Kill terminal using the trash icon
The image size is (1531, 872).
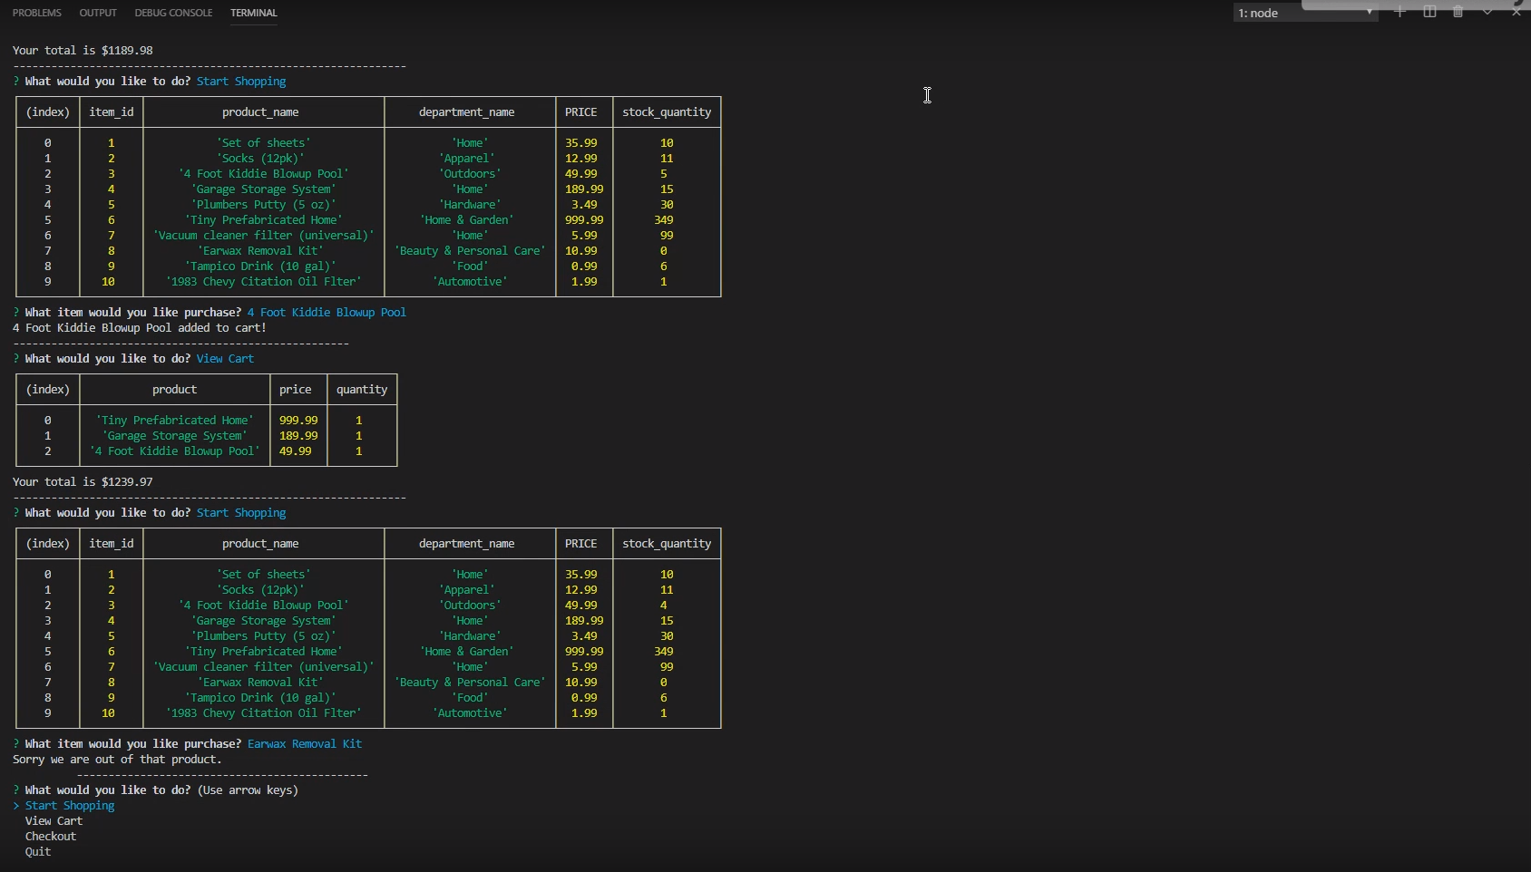click(x=1458, y=12)
